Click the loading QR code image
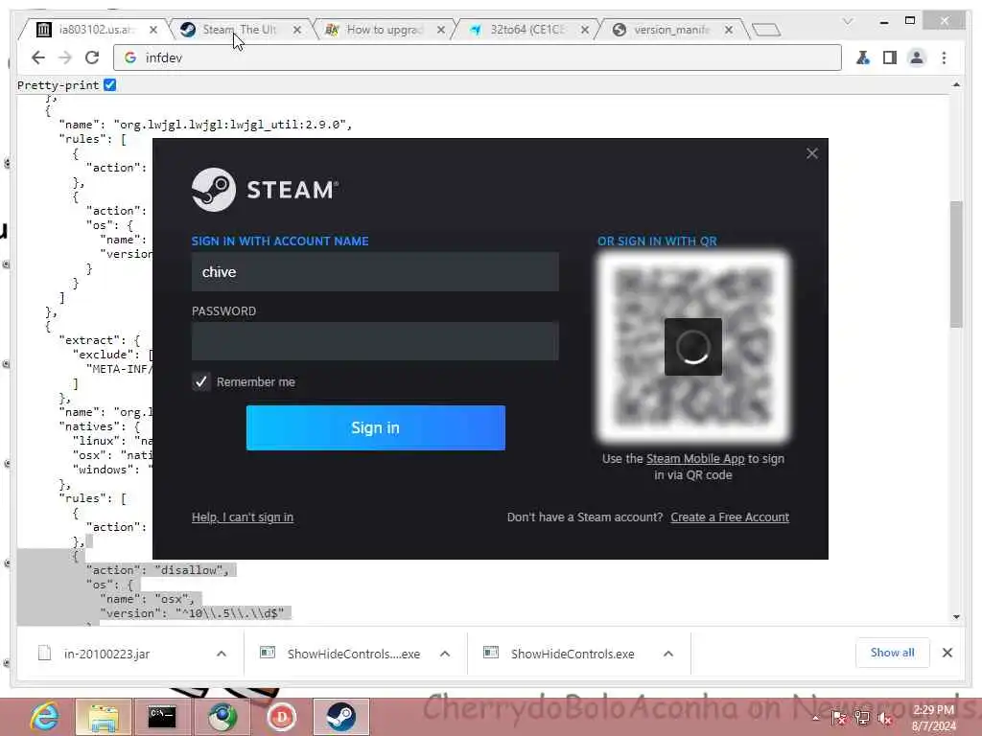Viewport: 982px width, 736px height. (692, 347)
